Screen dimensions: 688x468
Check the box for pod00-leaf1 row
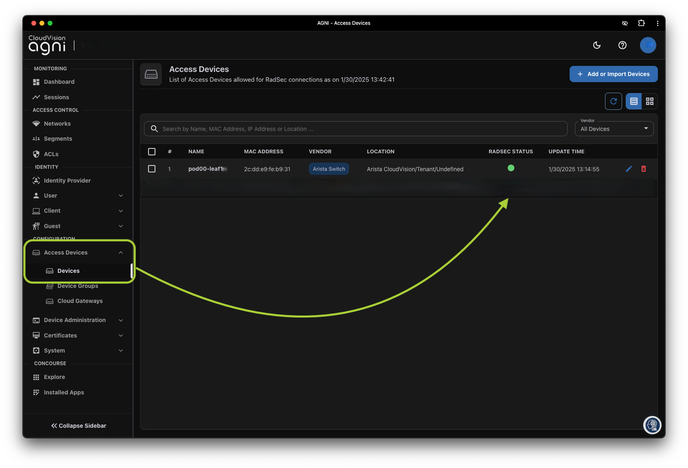pyautogui.click(x=152, y=169)
